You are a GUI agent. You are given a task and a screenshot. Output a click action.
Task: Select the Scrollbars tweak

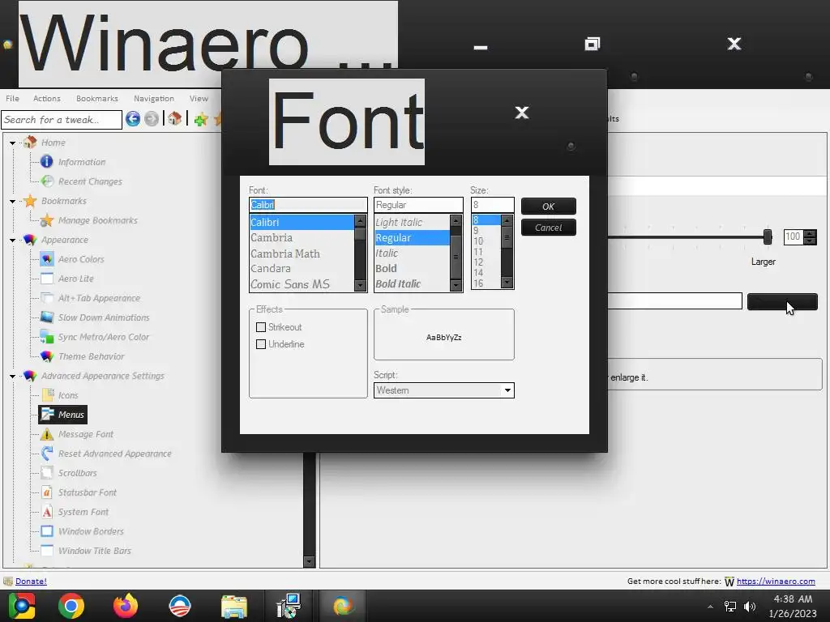(77, 473)
